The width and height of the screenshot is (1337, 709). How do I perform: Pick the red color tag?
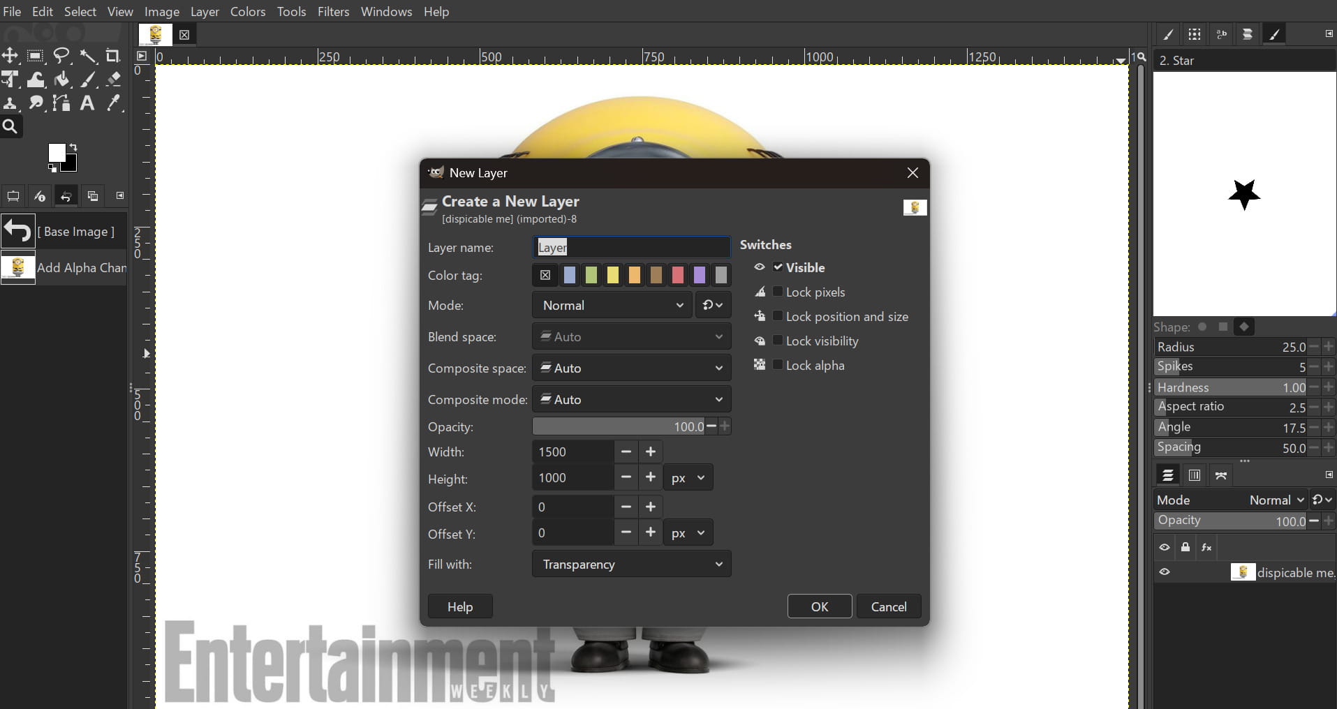677,276
